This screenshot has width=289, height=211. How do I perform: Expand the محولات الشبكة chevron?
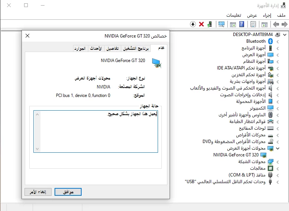[278, 162]
